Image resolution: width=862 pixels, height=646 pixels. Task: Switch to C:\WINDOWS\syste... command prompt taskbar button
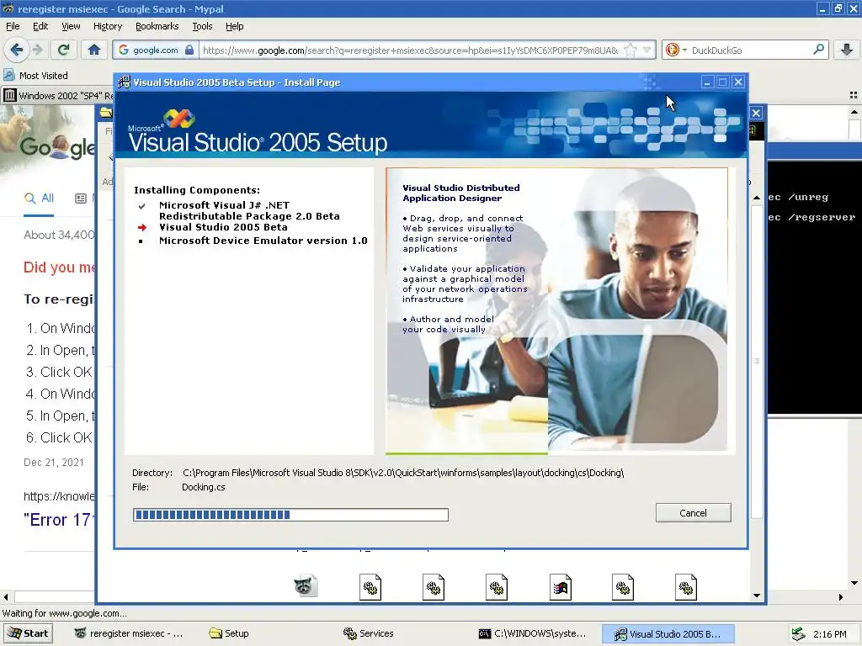click(x=532, y=633)
